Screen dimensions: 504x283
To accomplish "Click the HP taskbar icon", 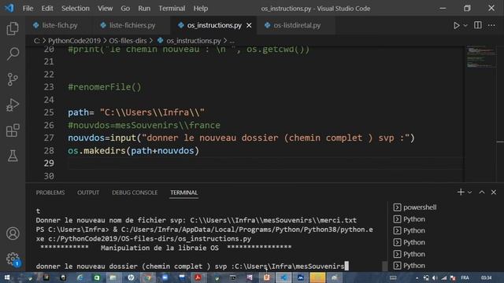I will click(131, 277).
